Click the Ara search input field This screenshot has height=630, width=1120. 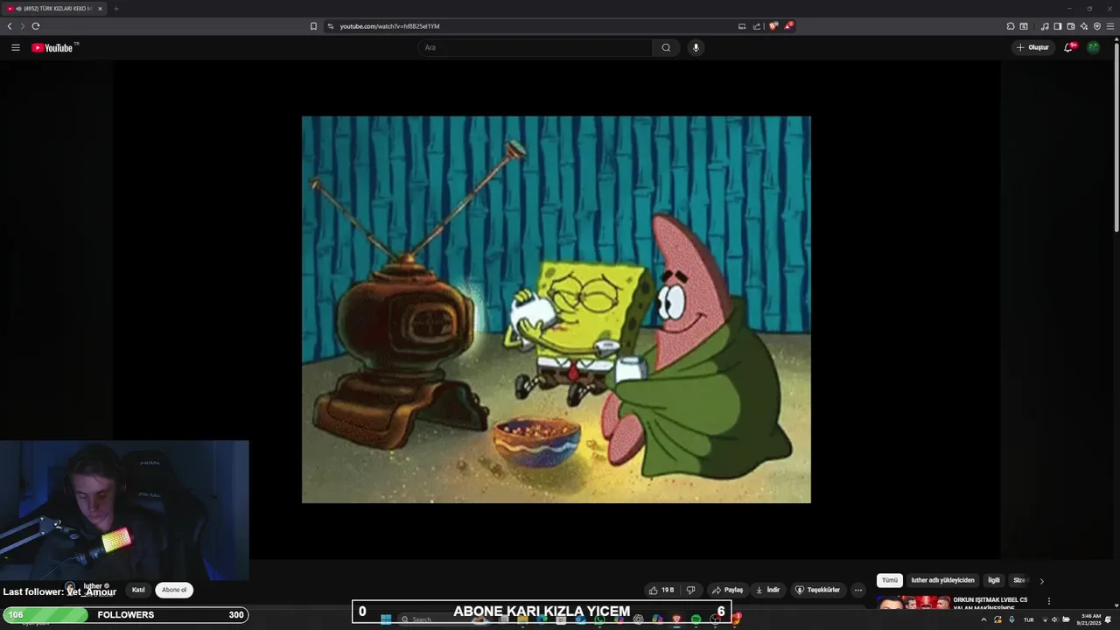pyautogui.click(x=535, y=47)
